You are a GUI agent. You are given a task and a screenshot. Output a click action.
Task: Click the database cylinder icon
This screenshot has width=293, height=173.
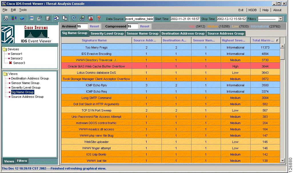click(x=48, y=18)
